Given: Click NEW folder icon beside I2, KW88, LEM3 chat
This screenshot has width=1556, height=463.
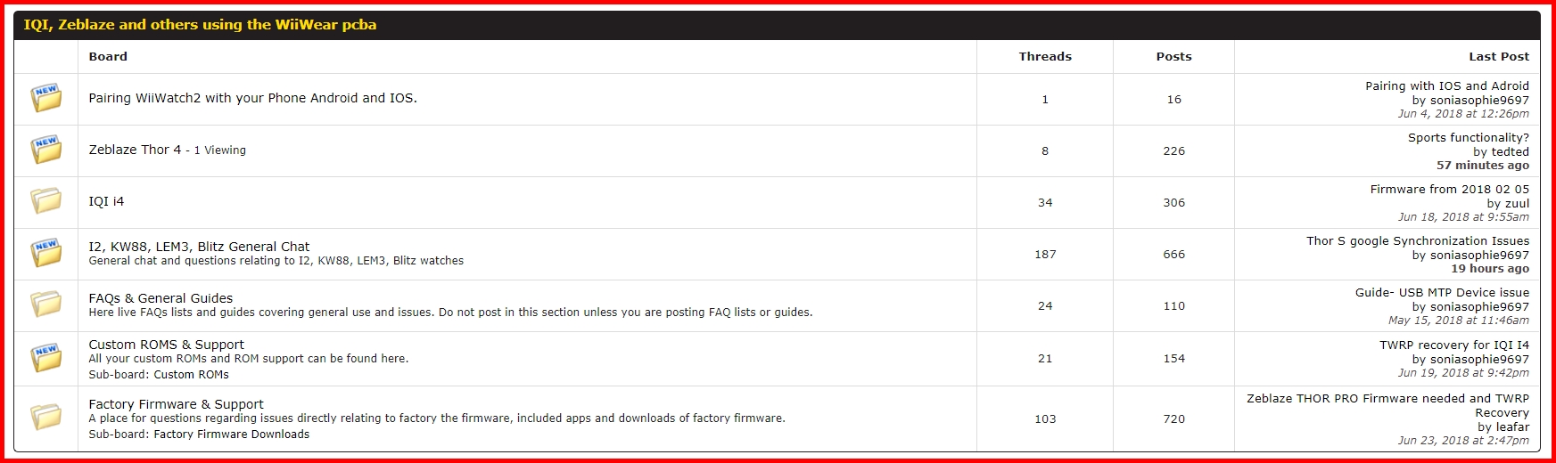Looking at the screenshot, I should tap(46, 253).
